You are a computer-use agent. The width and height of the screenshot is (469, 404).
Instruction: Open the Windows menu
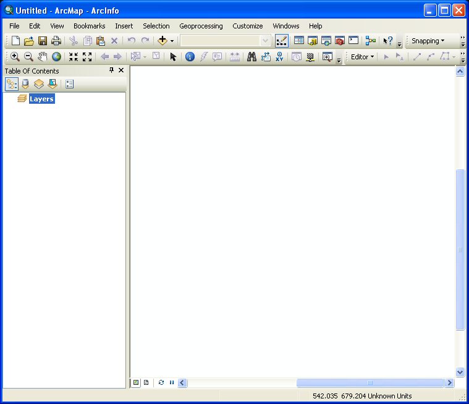tap(286, 26)
